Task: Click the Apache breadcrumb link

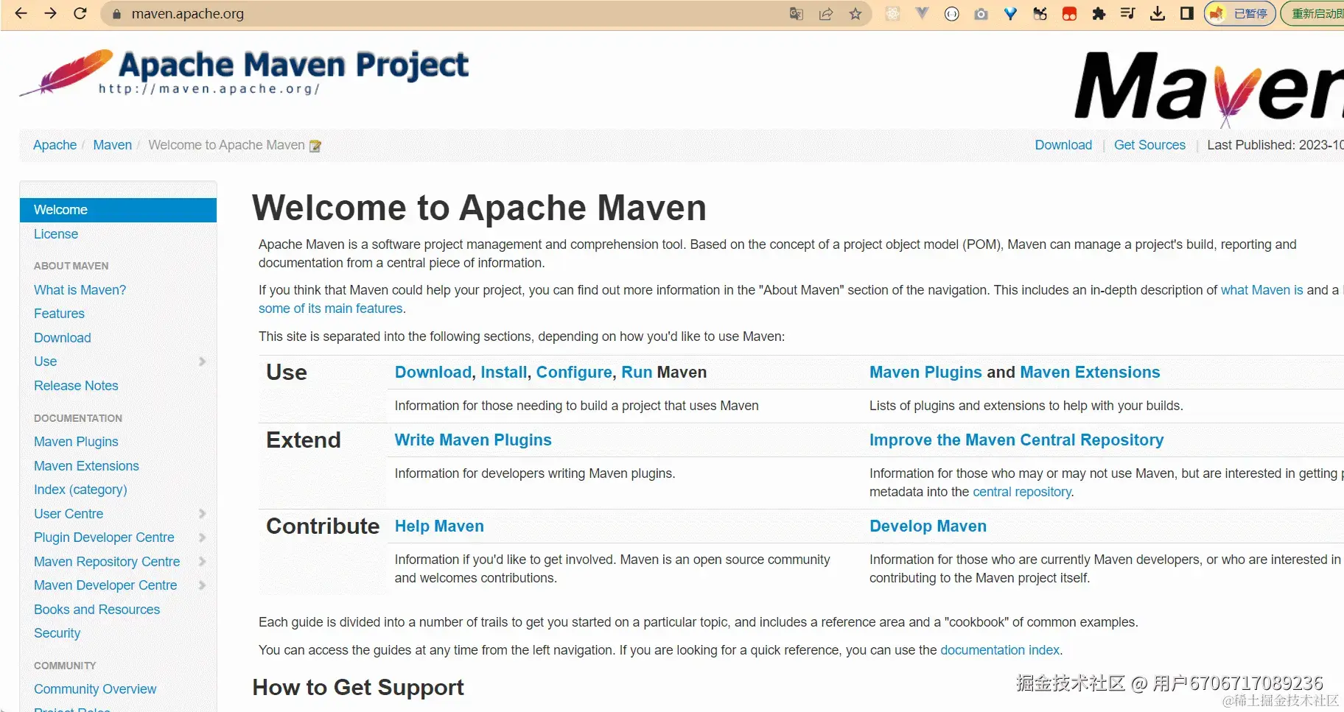Action: [x=55, y=145]
